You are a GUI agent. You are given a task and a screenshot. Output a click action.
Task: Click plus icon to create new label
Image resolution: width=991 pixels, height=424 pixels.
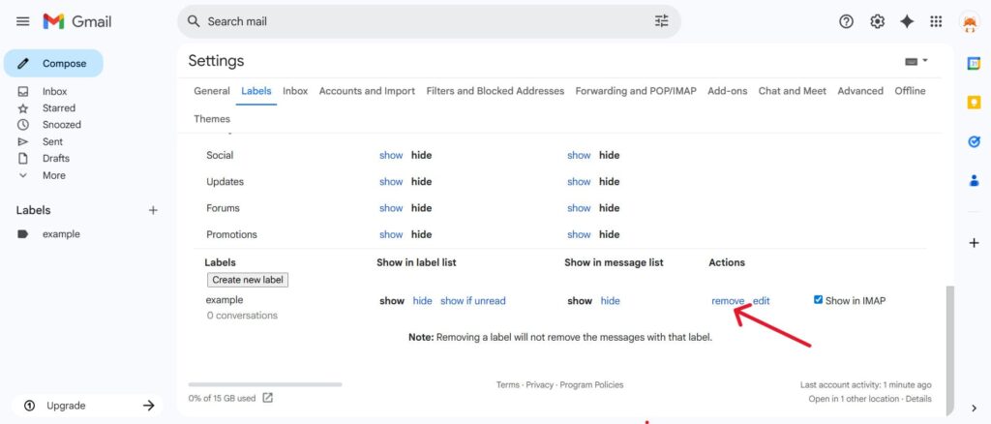pyautogui.click(x=153, y=210)
